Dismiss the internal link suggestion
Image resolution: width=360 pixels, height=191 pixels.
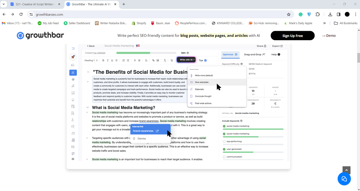tap(140, 139)
